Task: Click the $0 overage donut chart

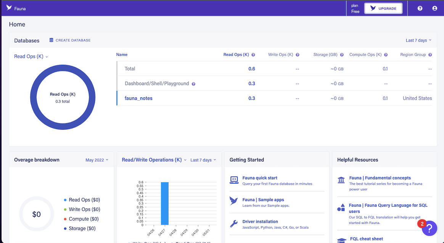Action: pyautogui.click(x=37, y=214)
